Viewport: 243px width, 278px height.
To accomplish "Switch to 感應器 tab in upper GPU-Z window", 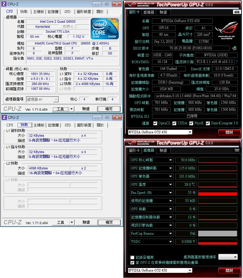I will pyautogui.click(x=149, y=12).
